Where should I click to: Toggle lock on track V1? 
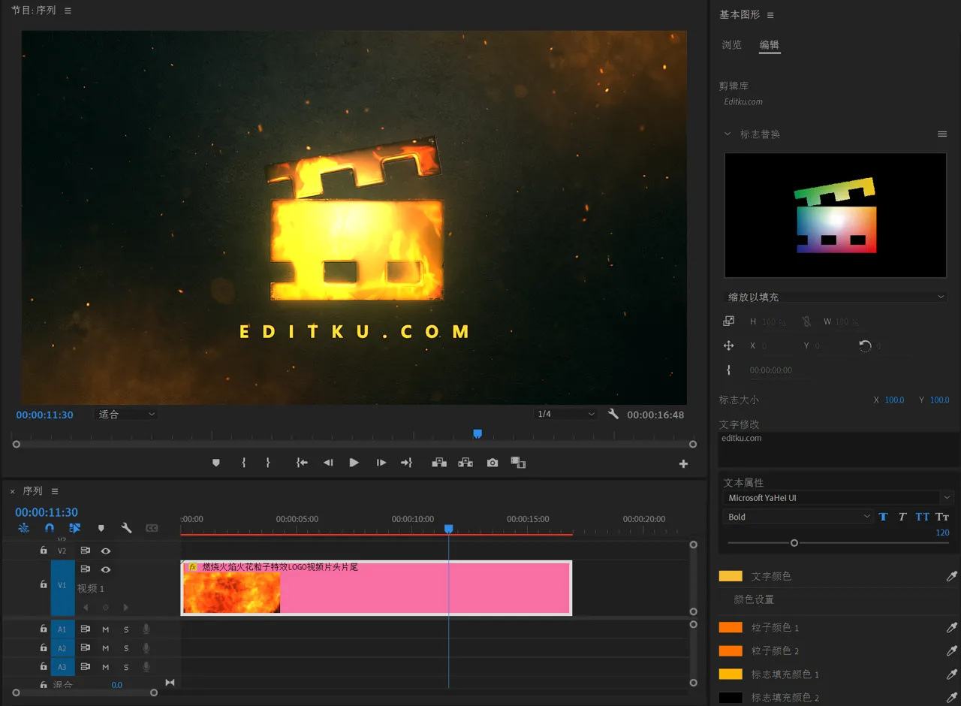pyautogui.click(x=44, y=584)
